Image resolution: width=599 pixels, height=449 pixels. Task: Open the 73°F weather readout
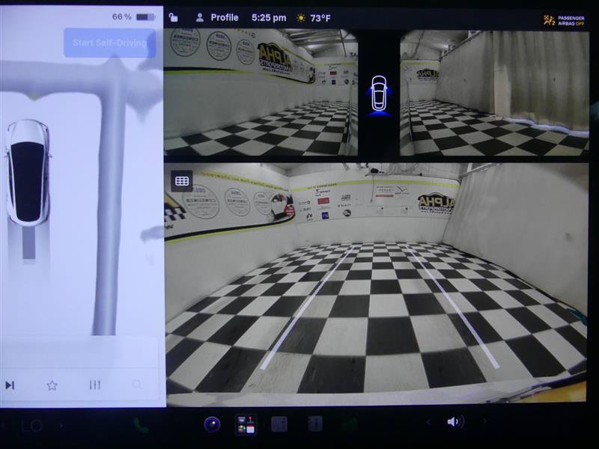[x=314, y=18]
